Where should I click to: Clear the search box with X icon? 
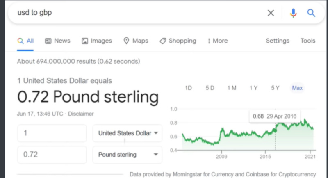[x=271, y=13]
